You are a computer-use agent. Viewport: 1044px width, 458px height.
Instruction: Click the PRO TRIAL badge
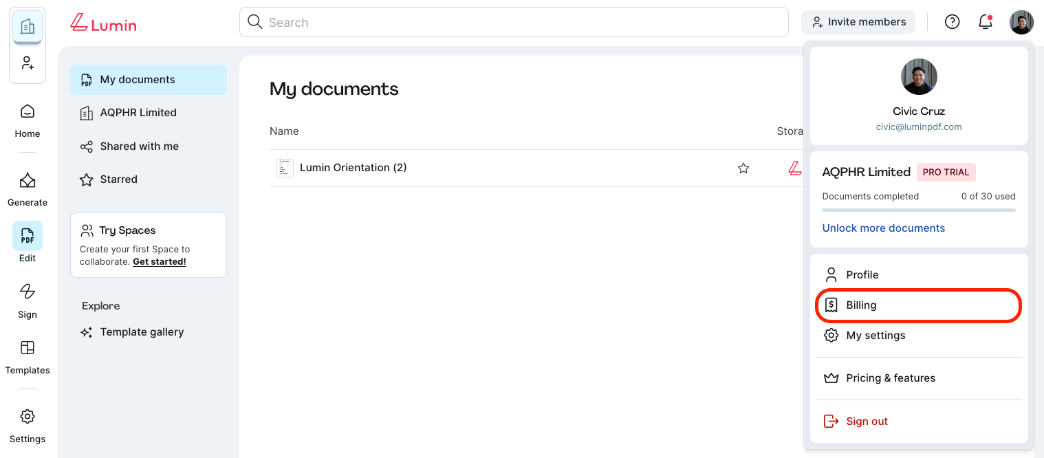[946, 172]
